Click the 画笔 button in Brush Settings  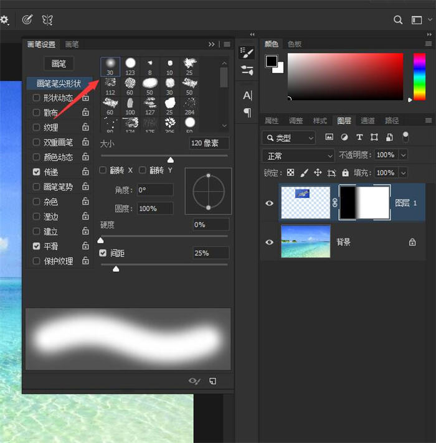59,63
